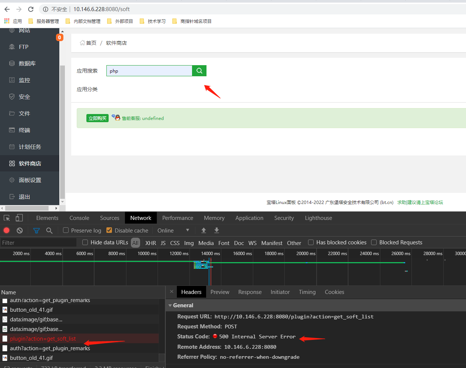Open the 服务器管理 bookmark folder
The width and height of the screenshot is (466, 368).
[44, 21]
